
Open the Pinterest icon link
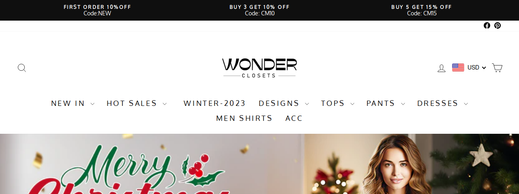[498, 25]
